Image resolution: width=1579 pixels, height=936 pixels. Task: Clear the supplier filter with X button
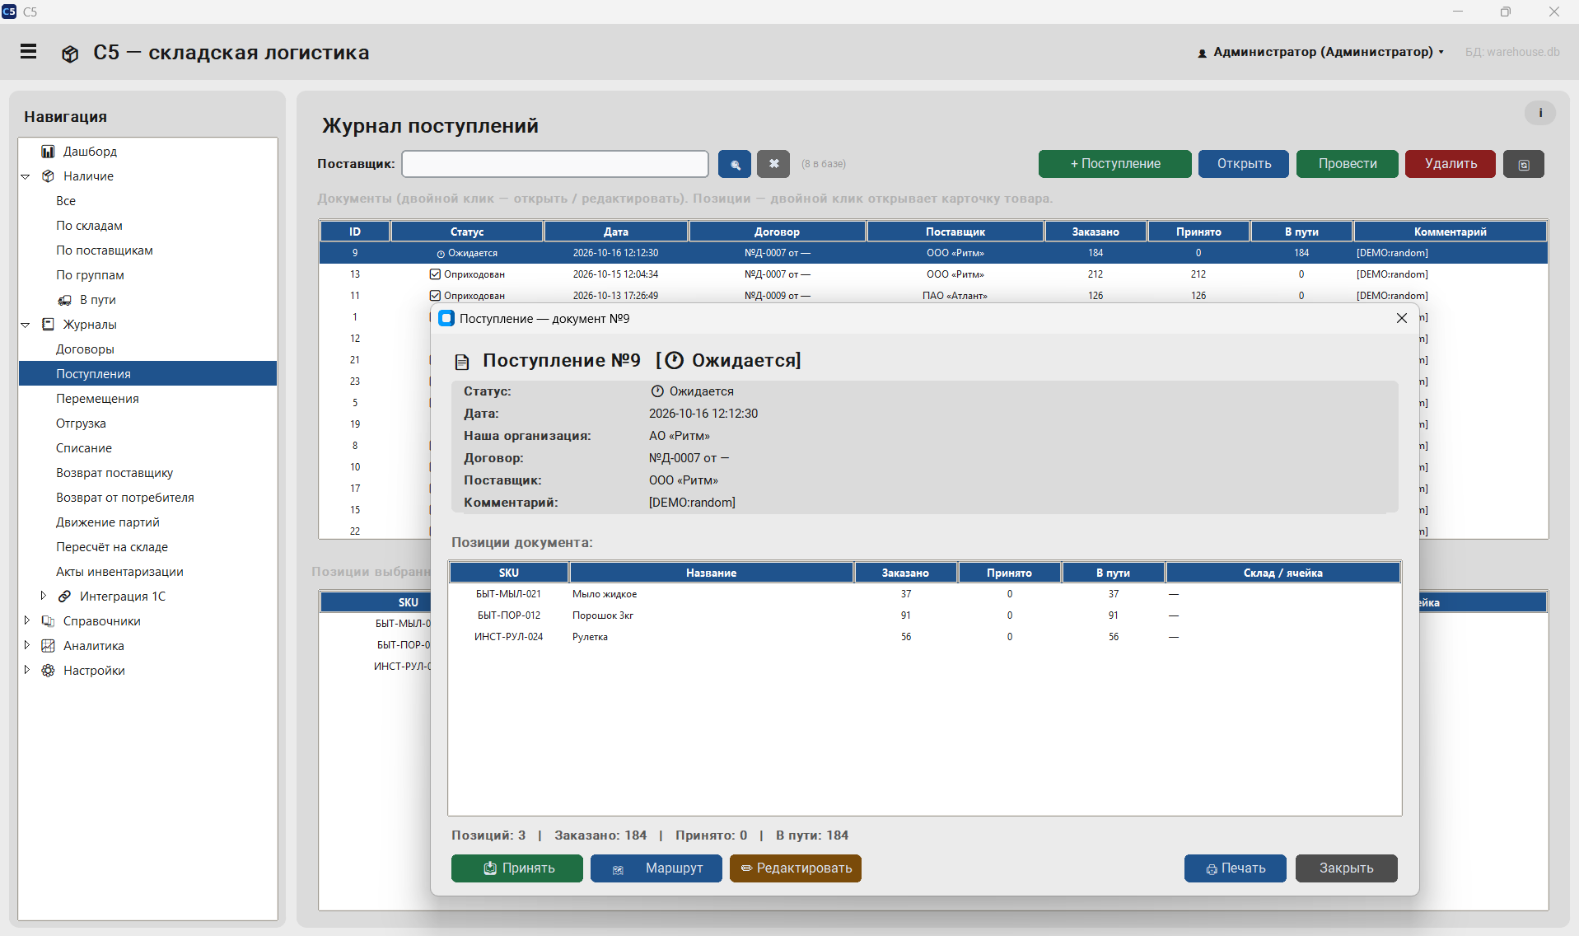(773, 164)
